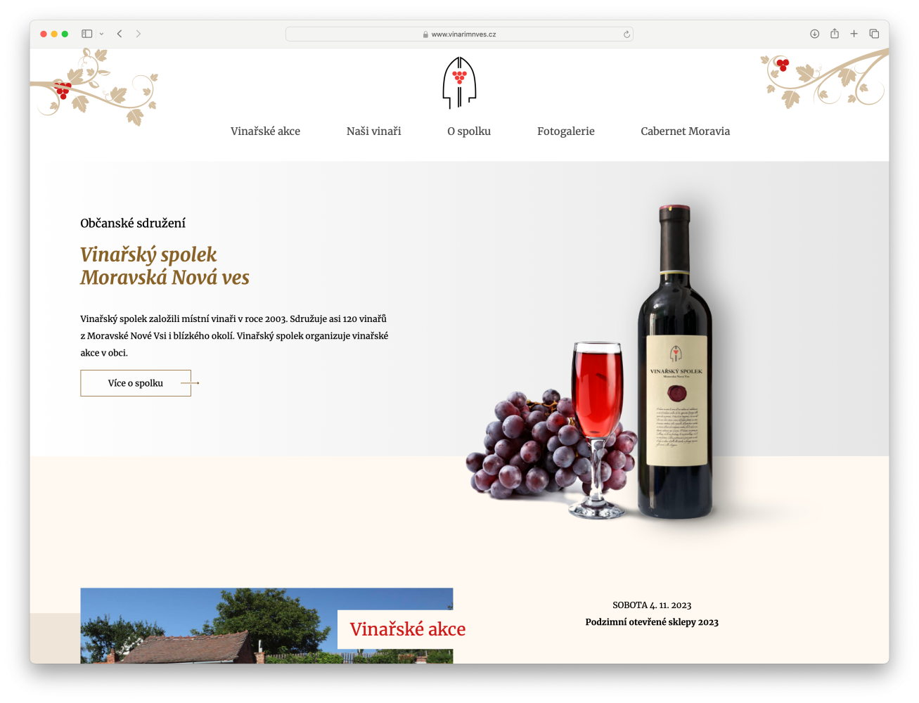Click the Share icon in the toolbar
The image size is (919, 703).
(835, 34)
